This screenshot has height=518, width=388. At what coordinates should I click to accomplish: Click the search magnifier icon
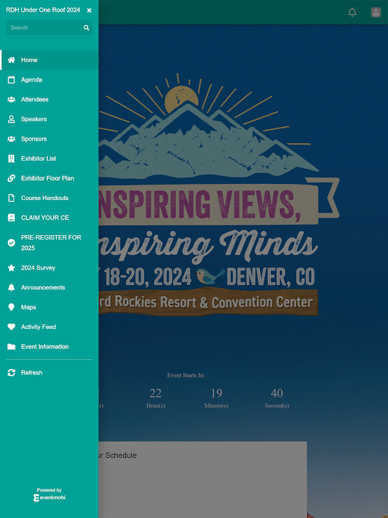[x=87, y=28]
